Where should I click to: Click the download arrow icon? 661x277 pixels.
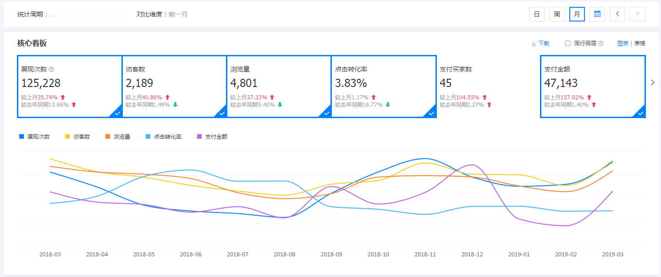click(x=534, y=43)
